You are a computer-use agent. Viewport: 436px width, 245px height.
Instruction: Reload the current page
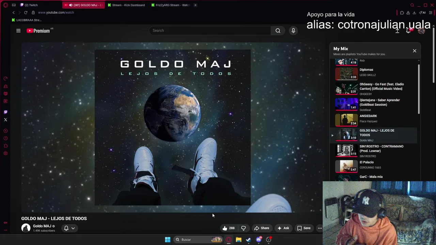(26, 13)
